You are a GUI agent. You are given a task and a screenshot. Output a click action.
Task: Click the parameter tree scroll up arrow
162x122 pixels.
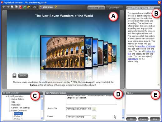coord(42,96)
